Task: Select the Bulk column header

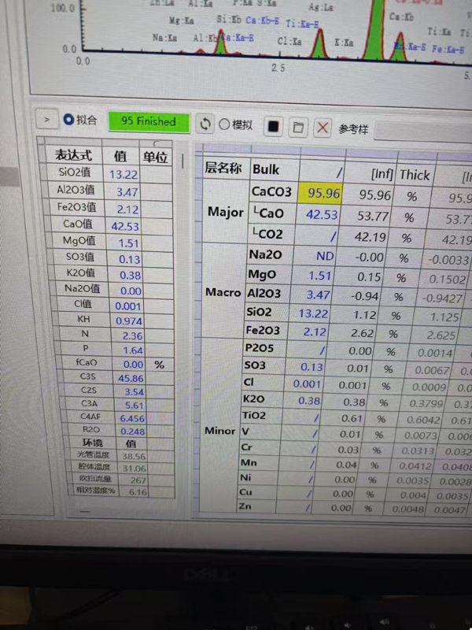Action: point(266,169)
